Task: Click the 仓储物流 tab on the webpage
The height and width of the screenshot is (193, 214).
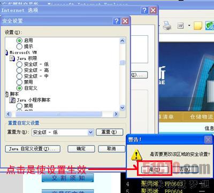Action: pyautogui.click(x=202, y=117)
